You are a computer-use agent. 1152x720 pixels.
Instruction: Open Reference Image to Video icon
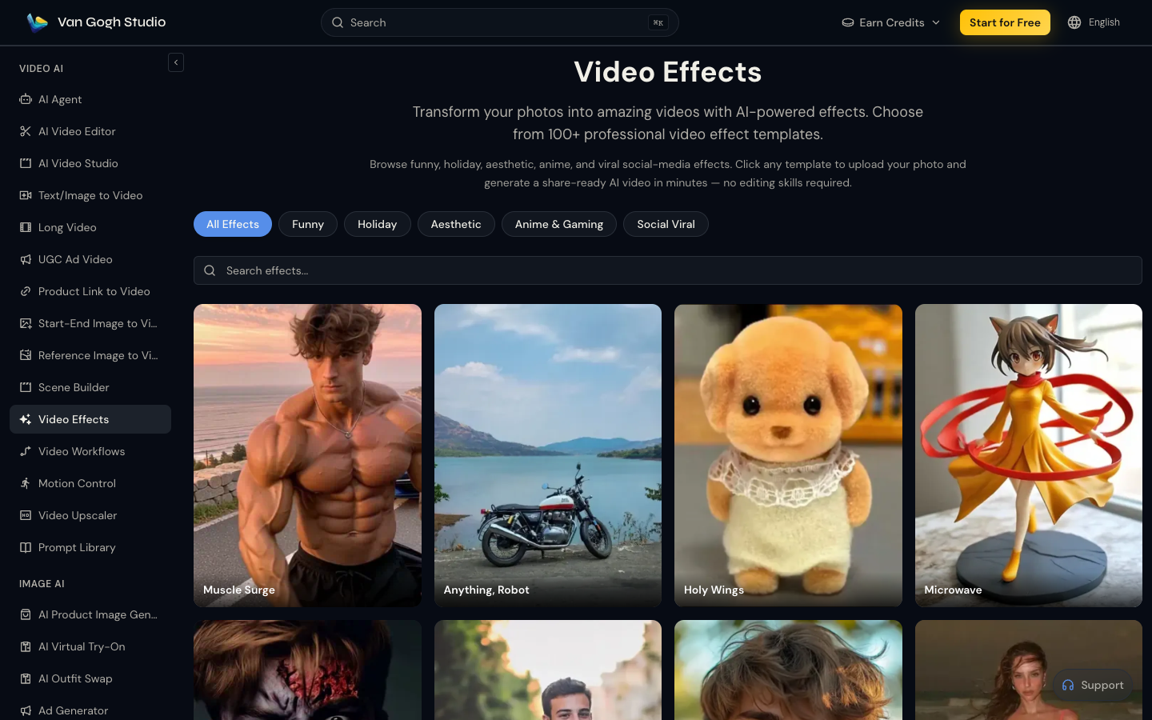point(26,355)
